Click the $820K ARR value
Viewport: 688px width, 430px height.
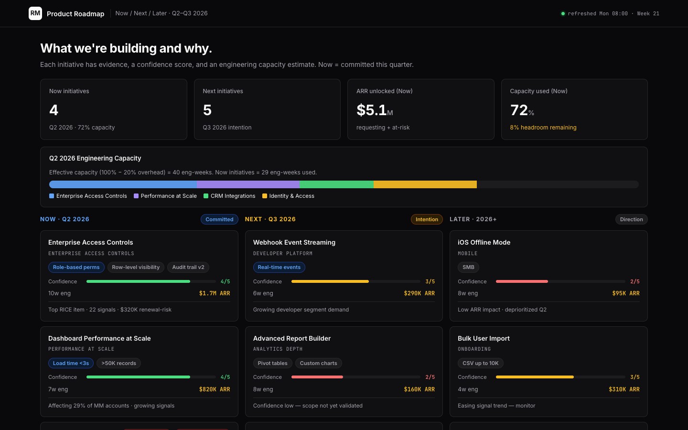point(215,389)
